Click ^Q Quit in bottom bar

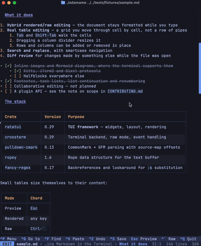(188, 239)
